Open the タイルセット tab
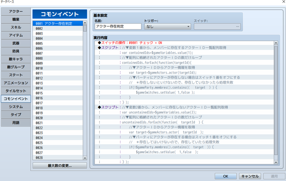 (16, 91)
